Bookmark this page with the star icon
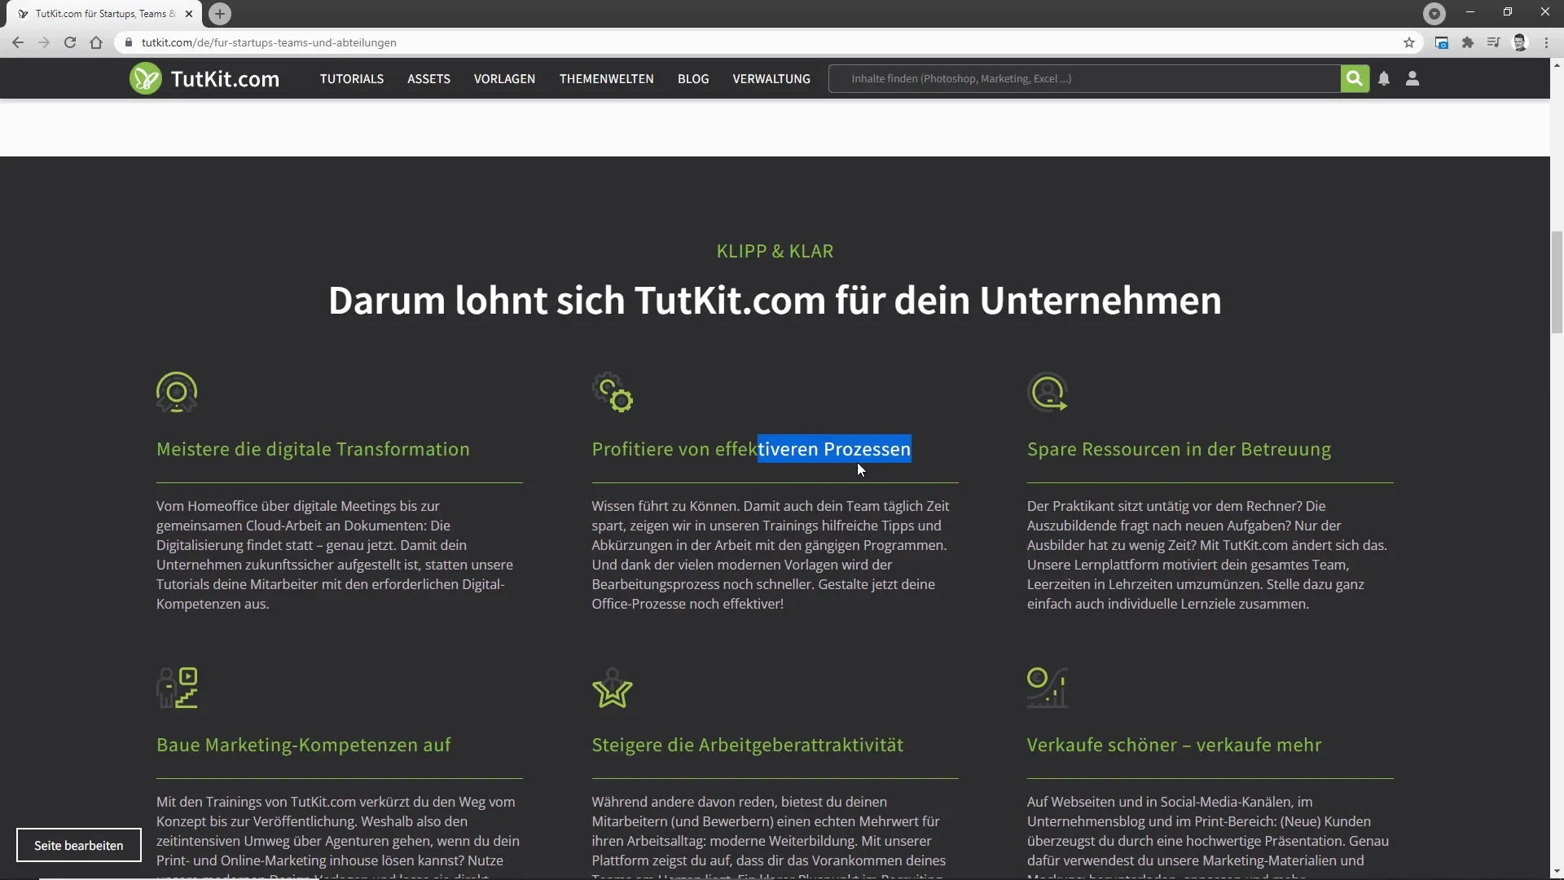The width and height of the screenshot is (1564, 880). [1409, 42]
